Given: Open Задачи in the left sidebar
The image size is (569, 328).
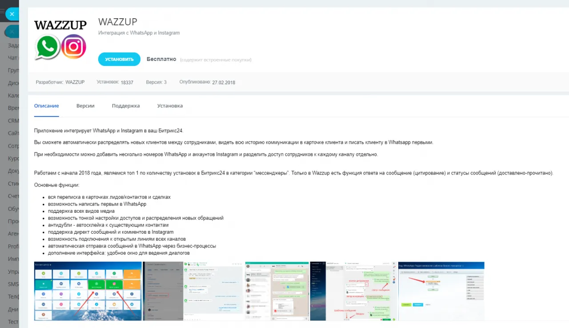Looking at the screenshot, I should [x=14, y=45].
